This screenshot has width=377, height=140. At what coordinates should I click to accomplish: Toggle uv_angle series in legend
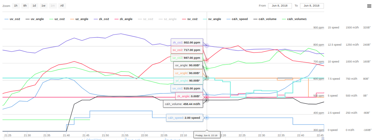(35, 19)
